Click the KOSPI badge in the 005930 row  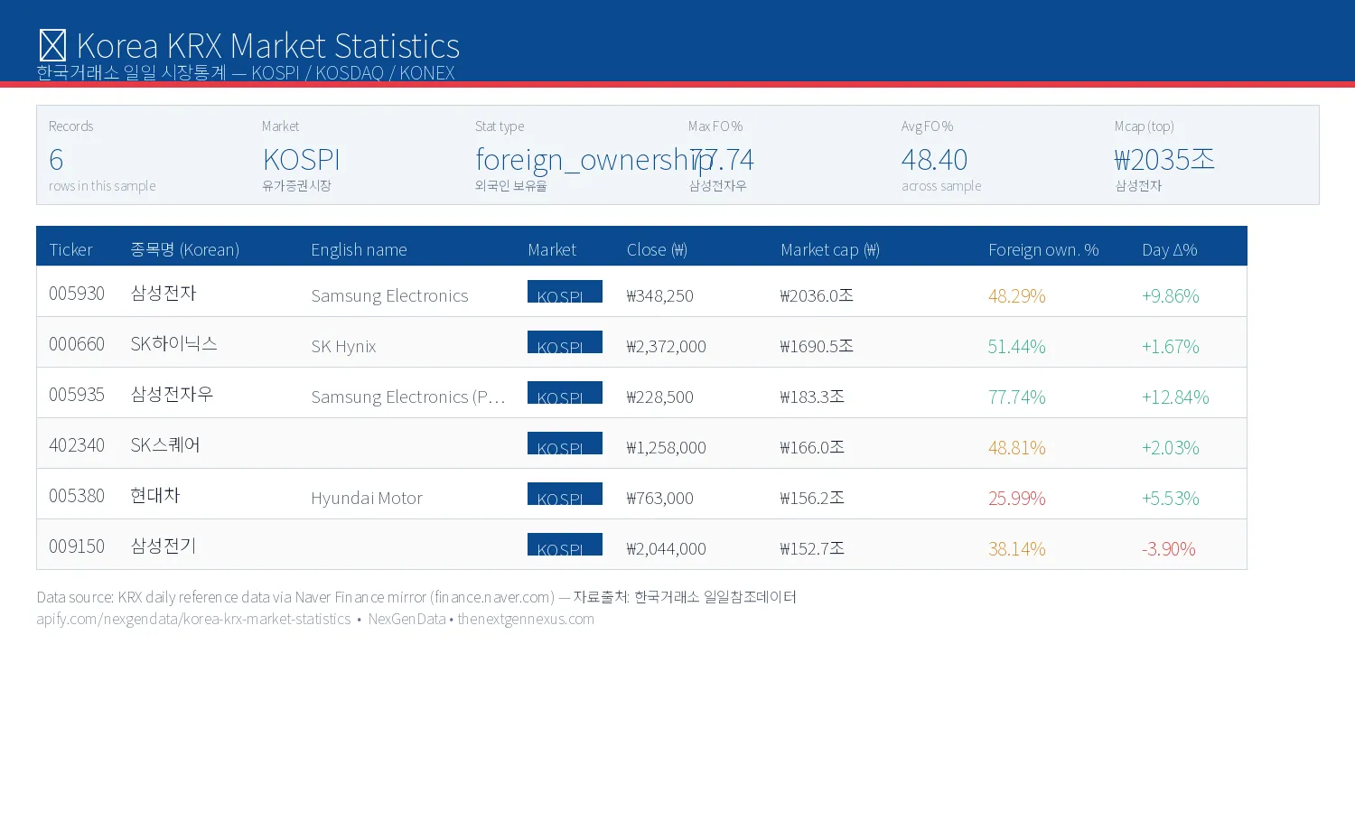(565, 292)
